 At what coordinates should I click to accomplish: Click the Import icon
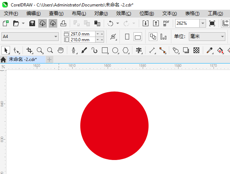146,23
